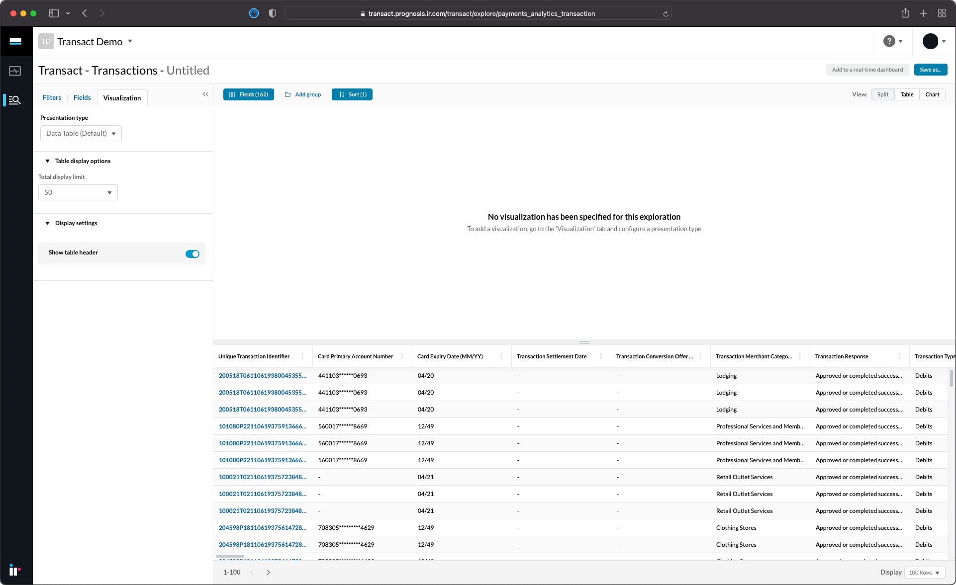The image size is (956, 585).
Task: Click the Safari privacy shield icon
Action: [x=272, y=13]
